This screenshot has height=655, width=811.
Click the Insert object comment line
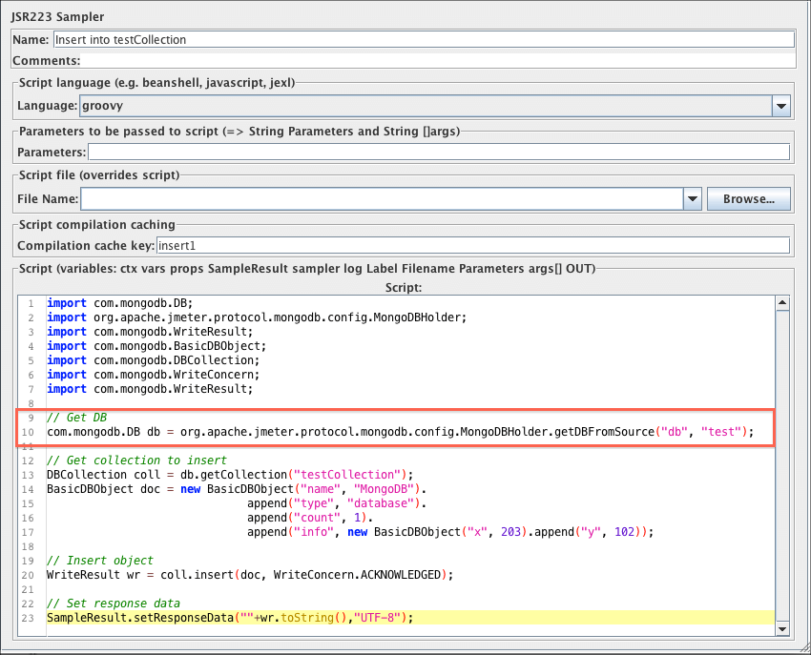coord(100,561)
